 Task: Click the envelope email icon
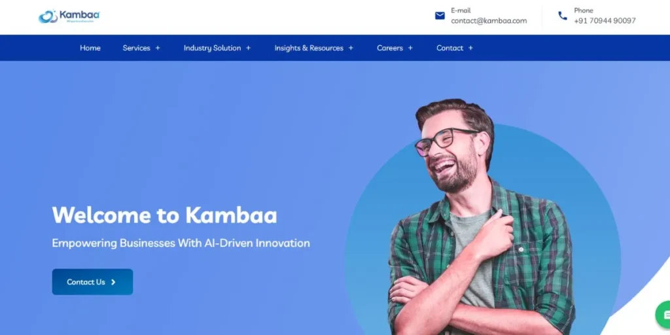click(440, 16)
